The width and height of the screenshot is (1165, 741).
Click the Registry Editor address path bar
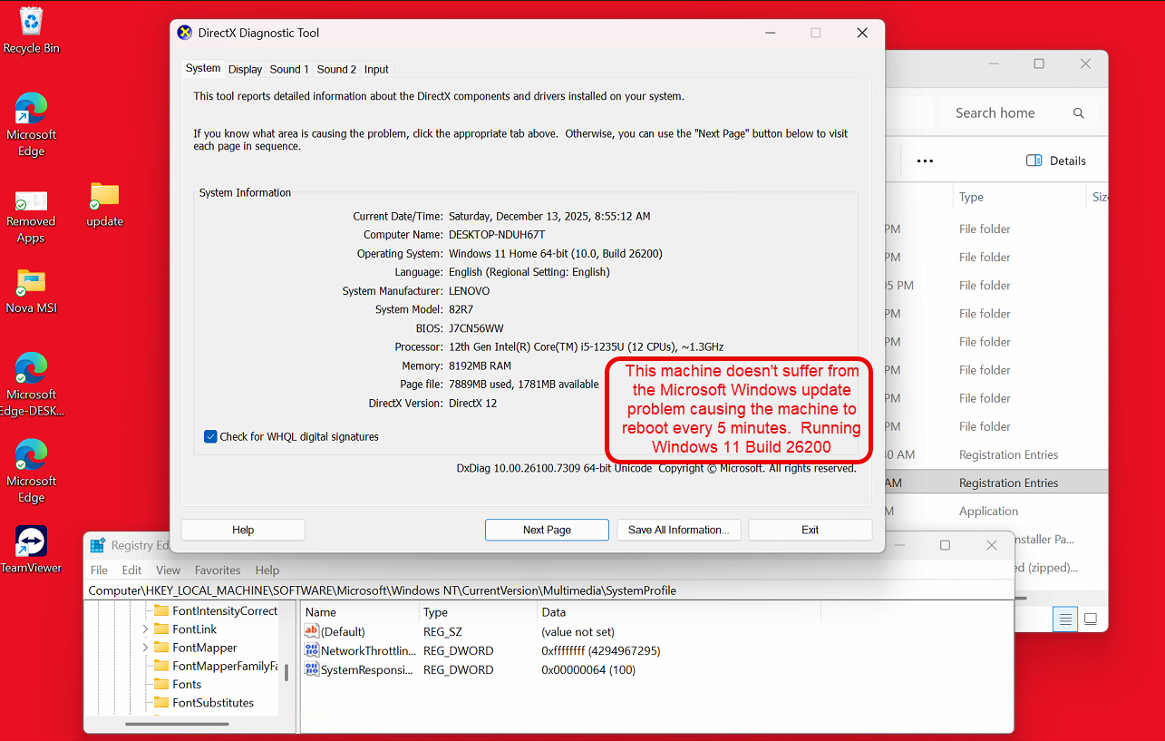click(549, 590)
